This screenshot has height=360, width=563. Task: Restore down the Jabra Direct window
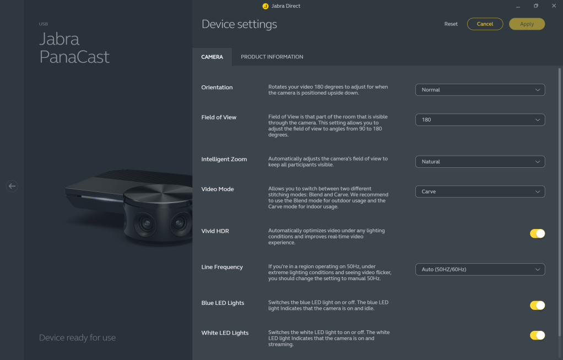pos(535,6)
